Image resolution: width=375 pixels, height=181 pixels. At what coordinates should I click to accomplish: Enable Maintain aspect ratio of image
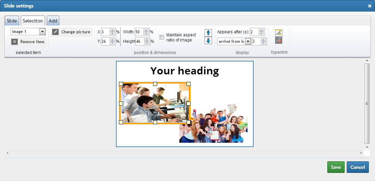click(162, 37)
